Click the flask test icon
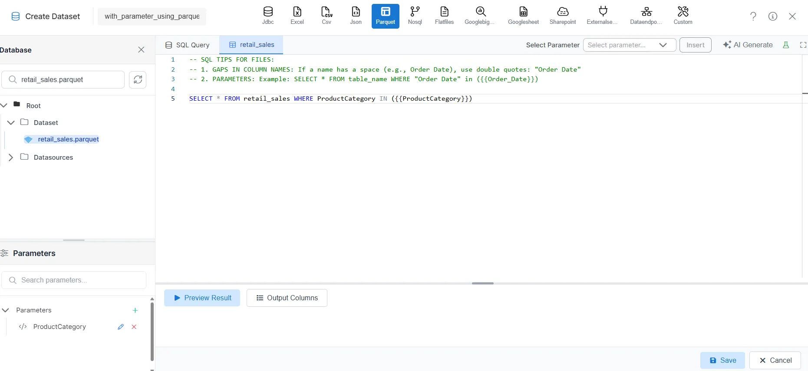This screenshot has width=808, height=371. coord(786,45)
